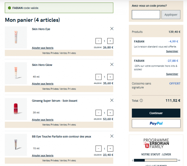Remove BB Eye Touche Parfaite from cart

112,136
